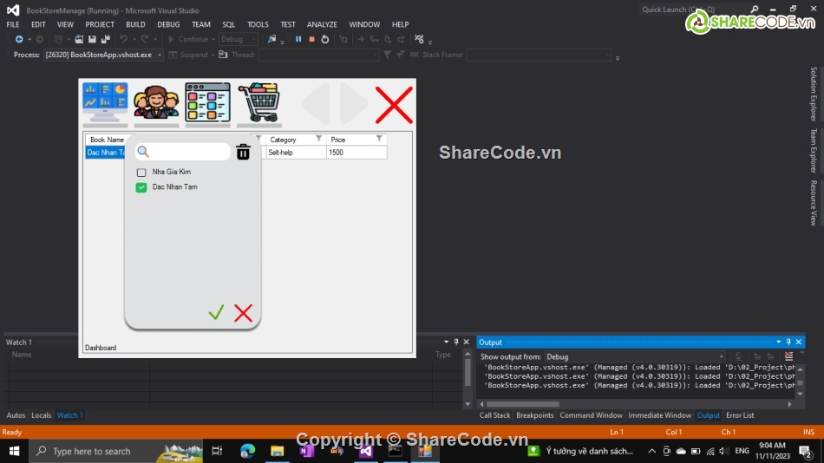Click the filter popup search field
This screenshot has width=824, height=463.
click(182, 152)
